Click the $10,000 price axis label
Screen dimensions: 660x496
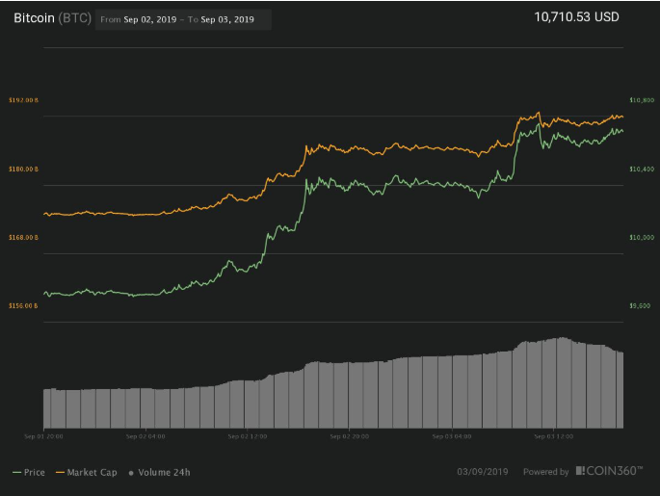tap(642, 237)
